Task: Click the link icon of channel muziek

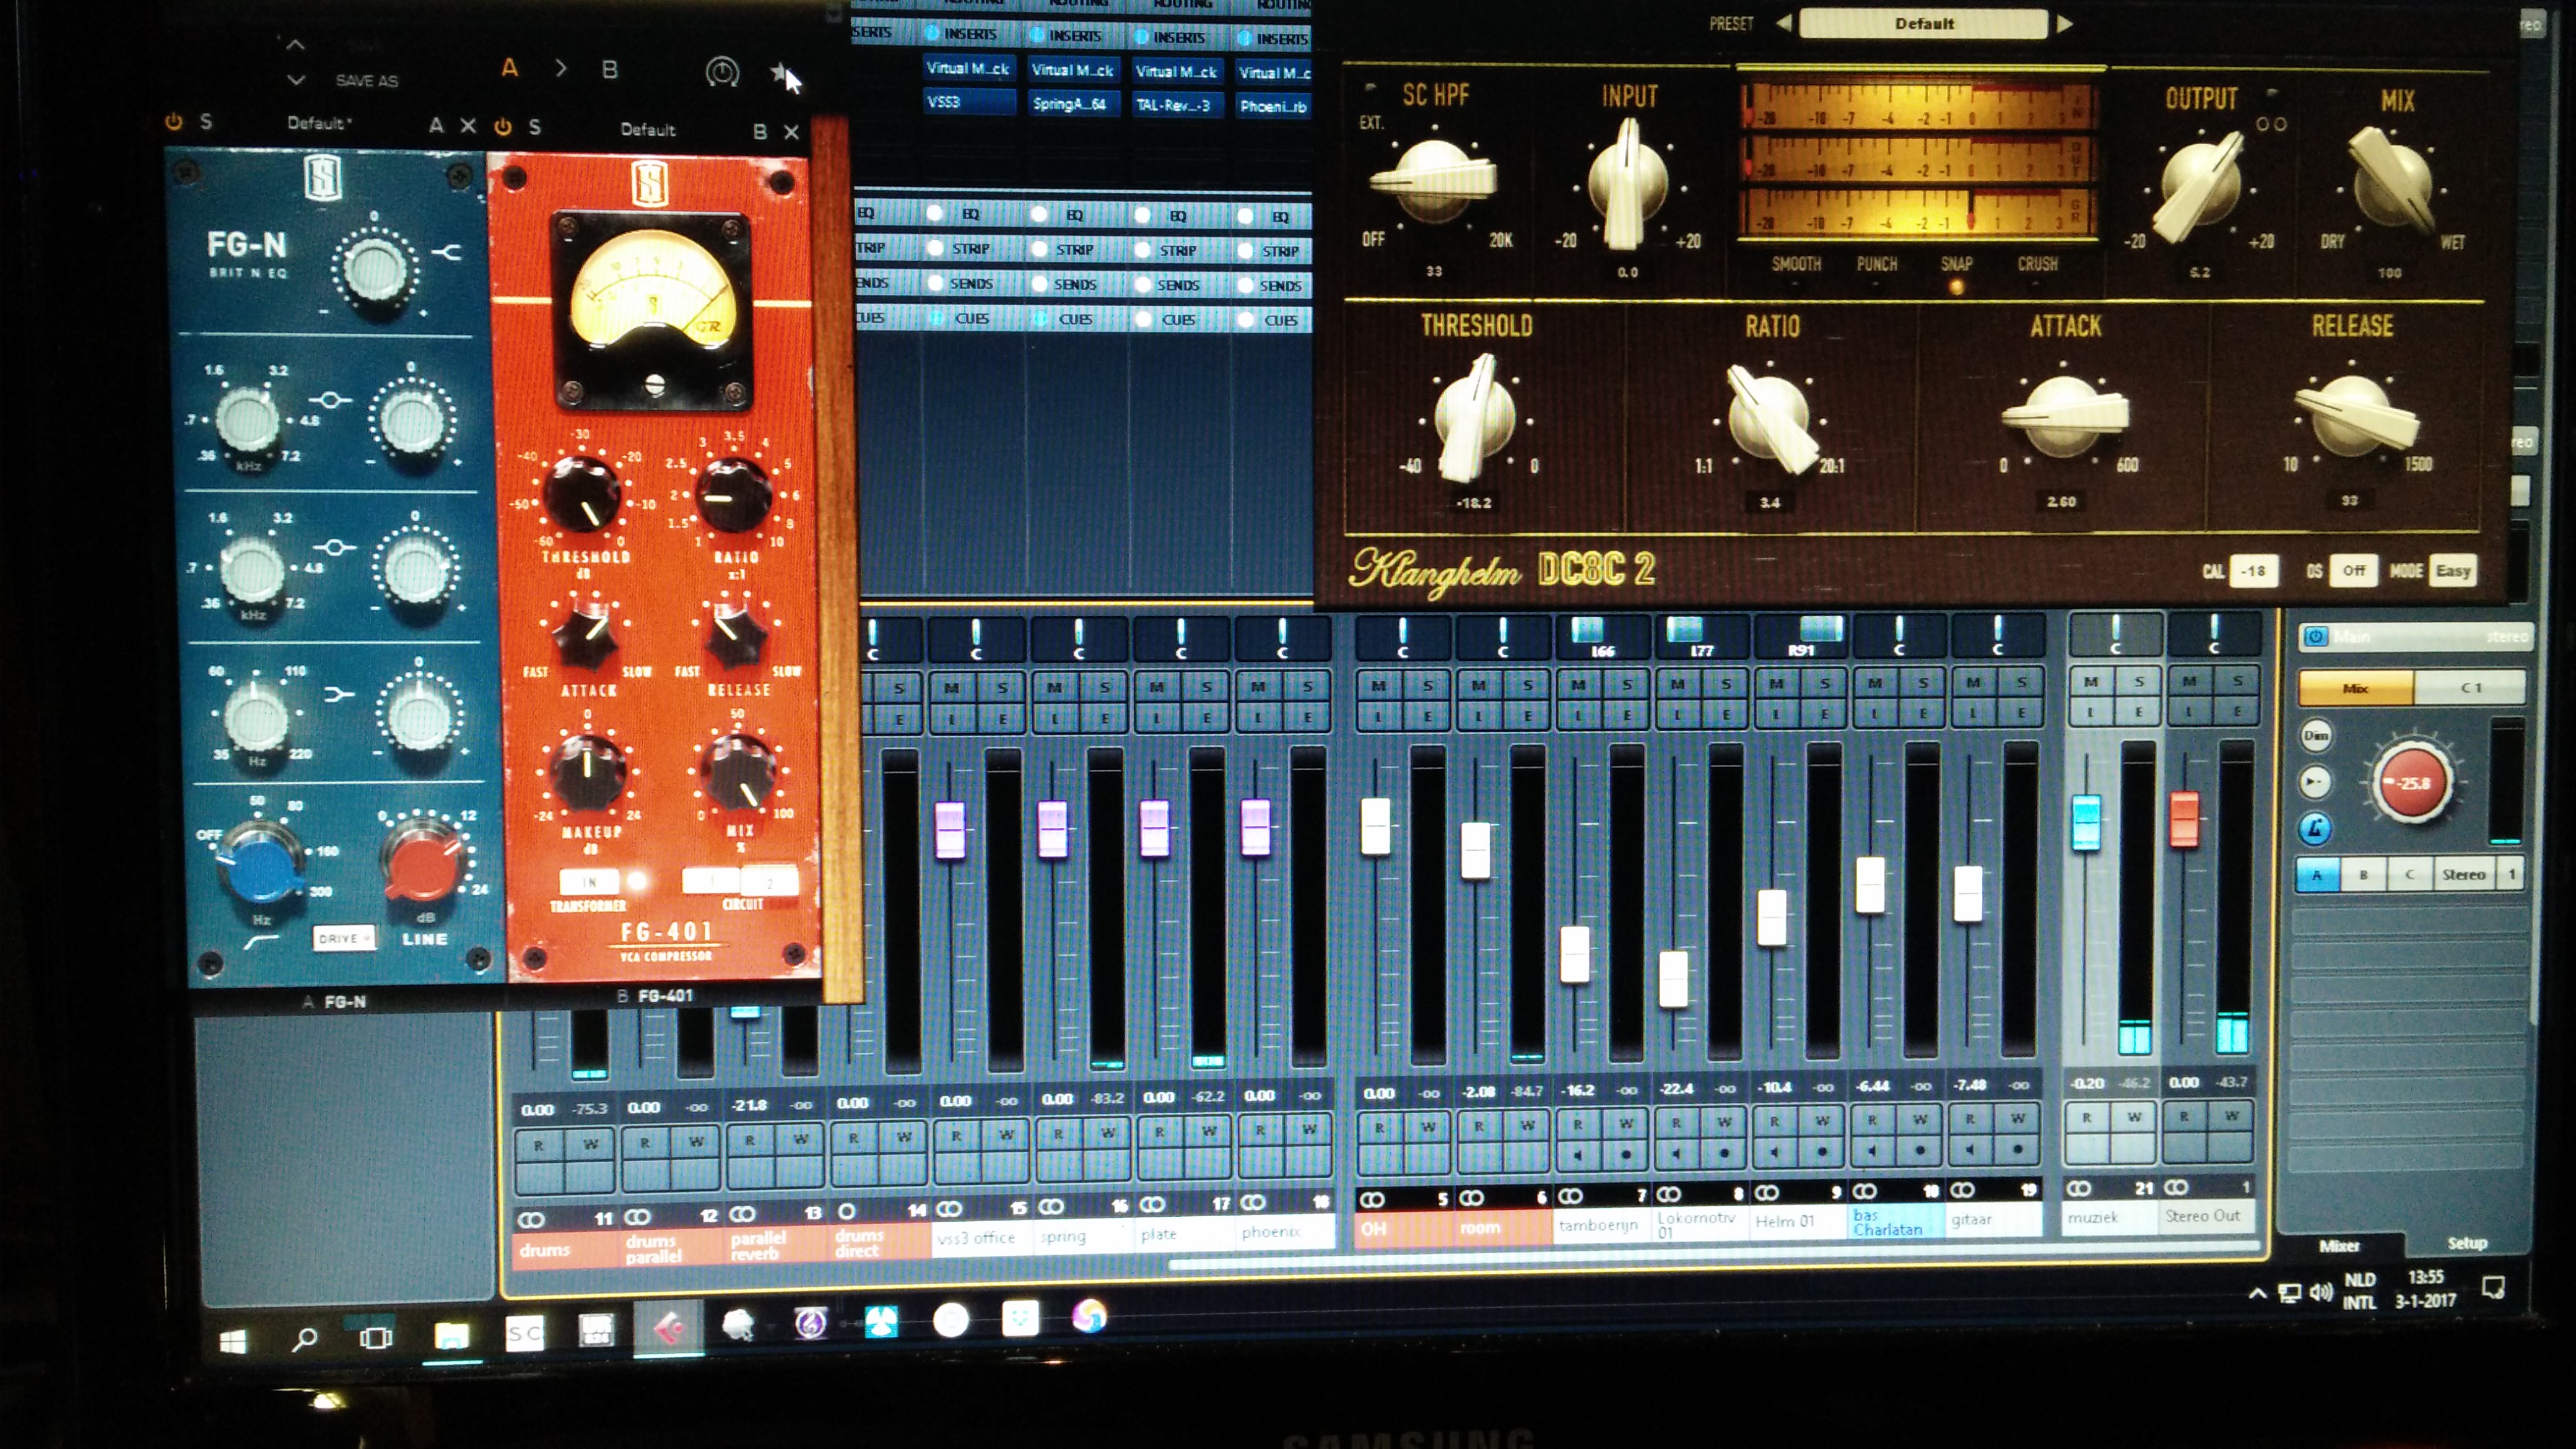Action: [2079, 1188]
